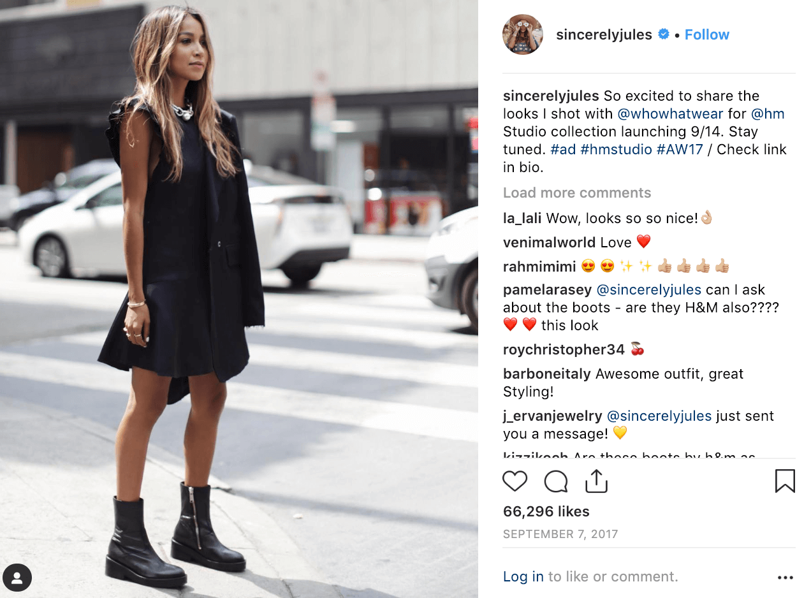Open the #ad hashtag link

(563, 150)
